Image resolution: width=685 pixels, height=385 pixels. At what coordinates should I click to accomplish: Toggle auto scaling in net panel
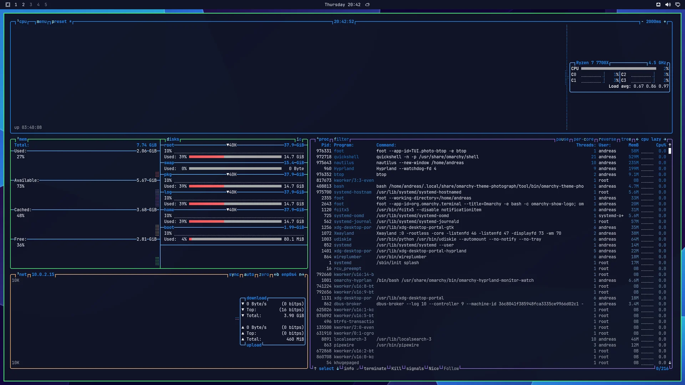click(x=249, y=274)
